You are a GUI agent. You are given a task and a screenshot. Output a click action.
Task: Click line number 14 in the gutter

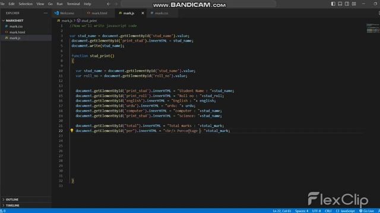[x=61, y=91]
